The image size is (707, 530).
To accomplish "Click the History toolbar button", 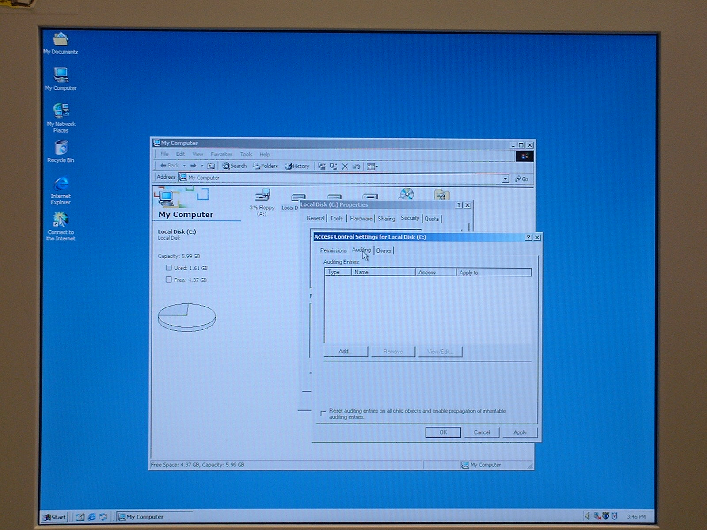I will pyautogui.click(x=297, y=167).
